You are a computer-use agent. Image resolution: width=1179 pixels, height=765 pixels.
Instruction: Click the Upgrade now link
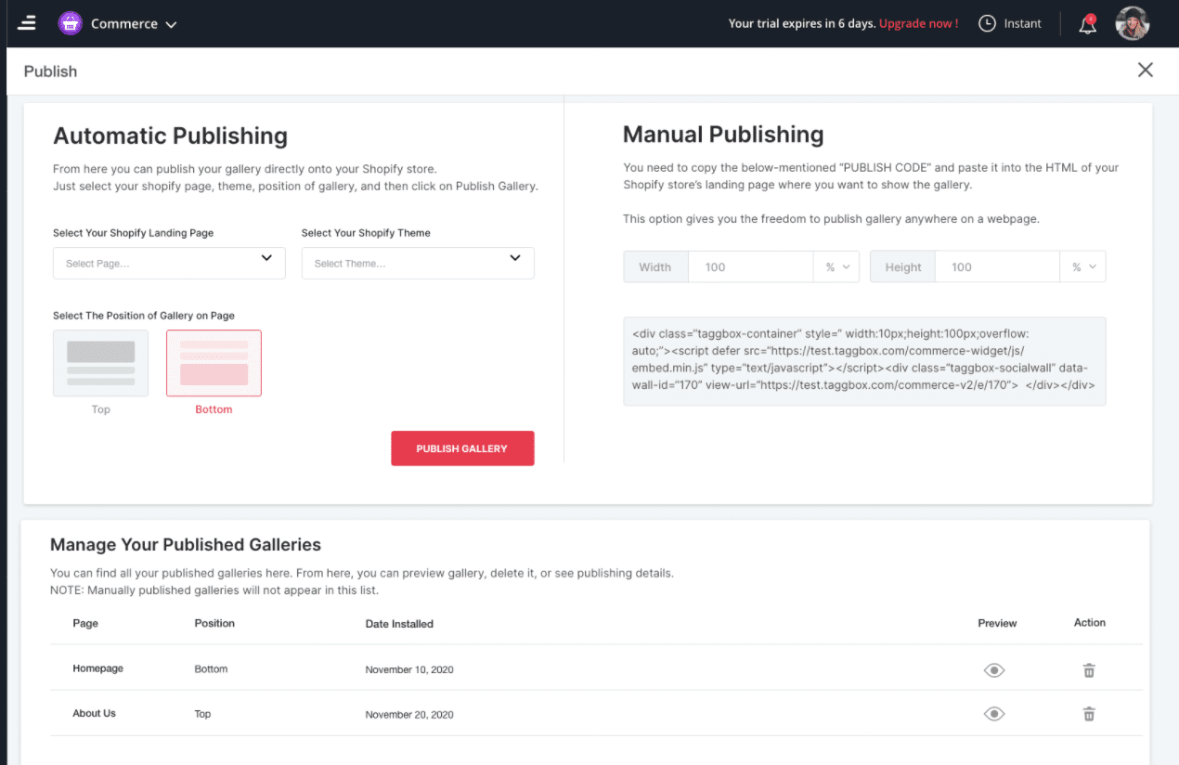coord(918,23)
